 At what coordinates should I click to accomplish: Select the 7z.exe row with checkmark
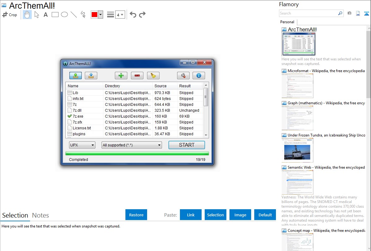point(134,116)
